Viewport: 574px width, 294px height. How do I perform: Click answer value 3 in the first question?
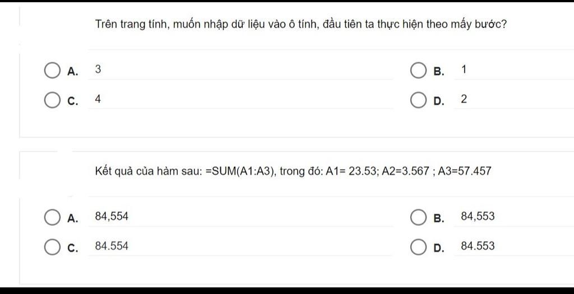[x=98, y=69]
